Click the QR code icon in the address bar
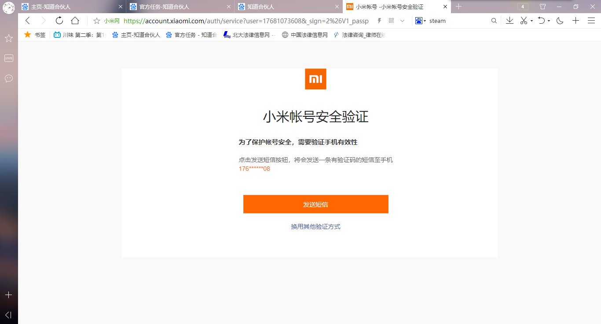Viewport: 601px width, 324px height. click(391, 20)
